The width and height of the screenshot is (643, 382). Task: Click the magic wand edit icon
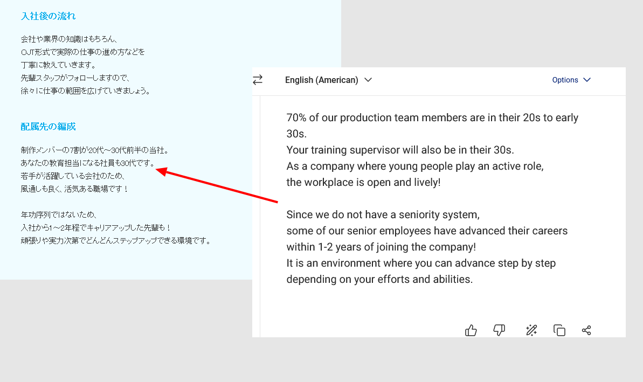531,330
